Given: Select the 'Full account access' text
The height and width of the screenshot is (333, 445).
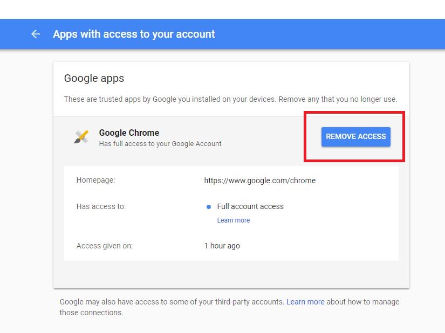Looking at the screenshot, I should tap(250, 206).
